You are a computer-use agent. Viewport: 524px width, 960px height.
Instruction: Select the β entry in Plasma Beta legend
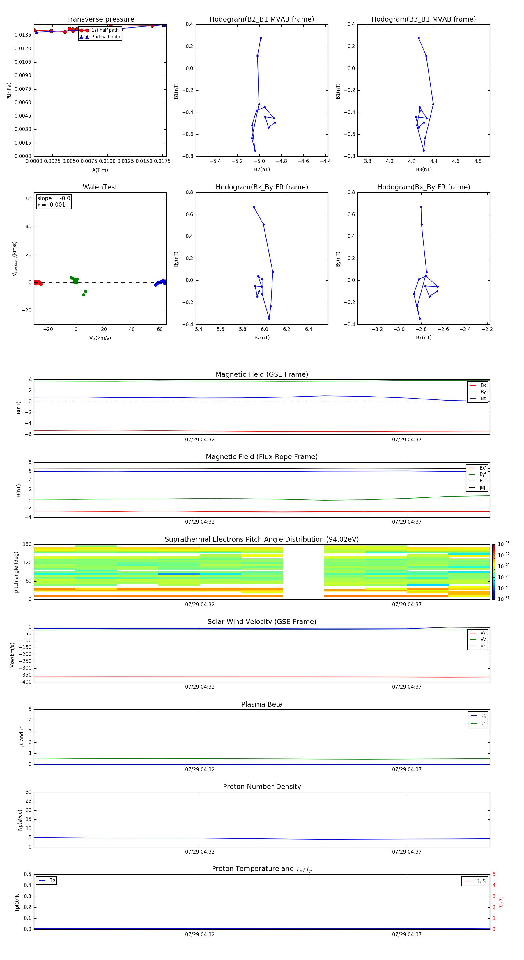pyautogui.click(x=478, y=723)
